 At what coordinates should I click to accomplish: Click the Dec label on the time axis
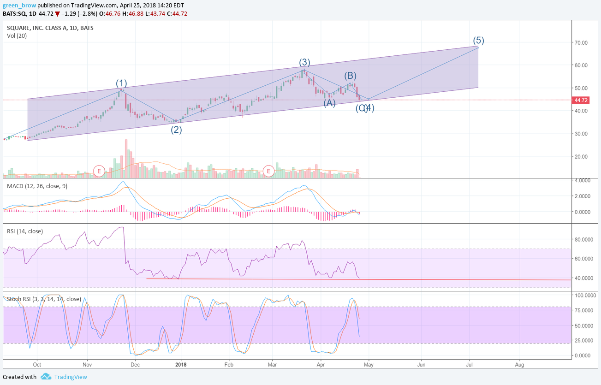[135, 364]
